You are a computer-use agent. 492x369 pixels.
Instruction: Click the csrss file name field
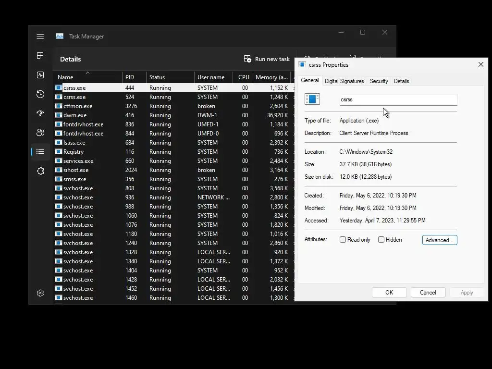(398, 100)
